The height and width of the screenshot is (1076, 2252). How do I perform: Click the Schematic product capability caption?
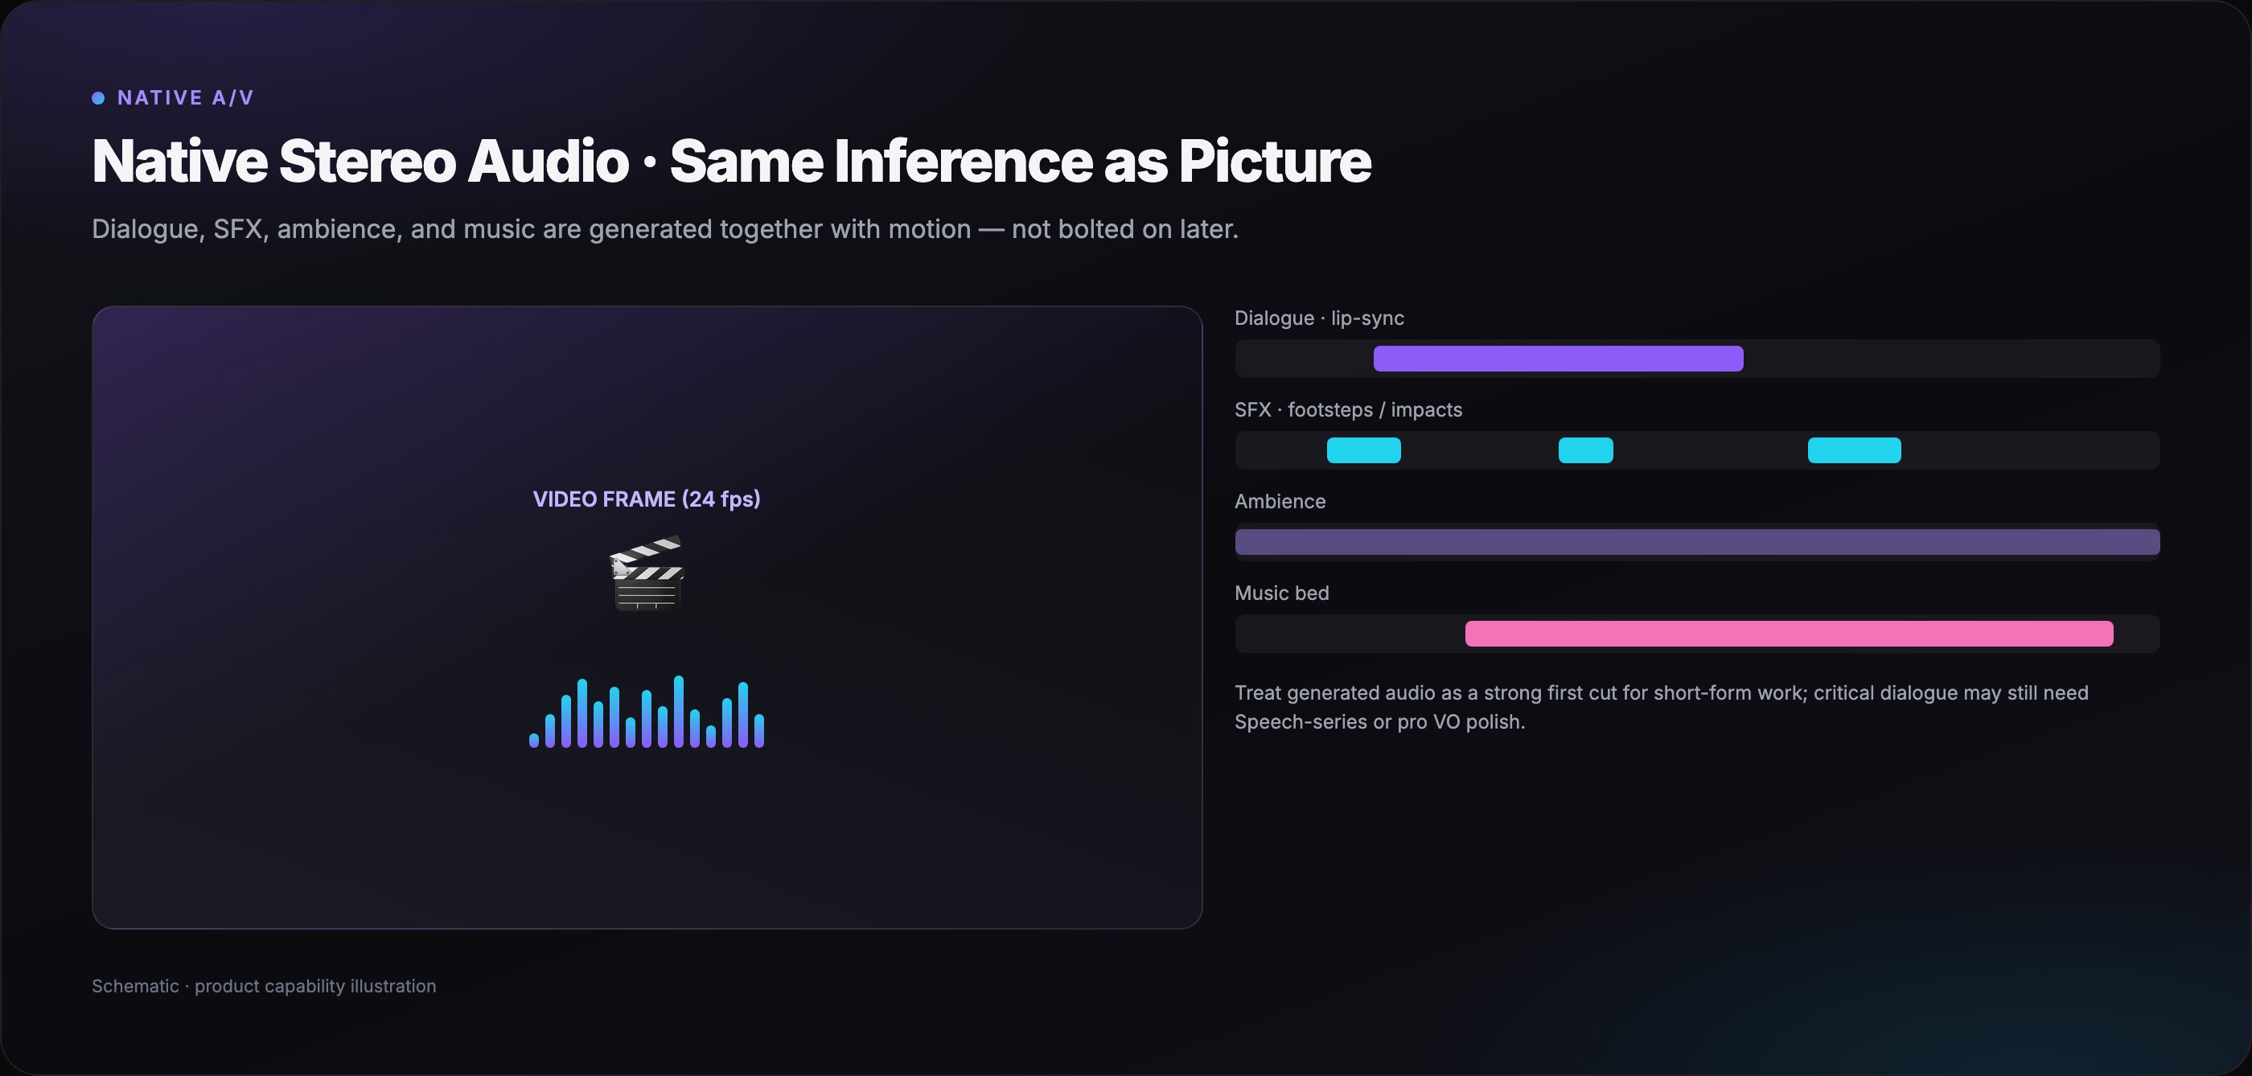click(x=264, y=986)
